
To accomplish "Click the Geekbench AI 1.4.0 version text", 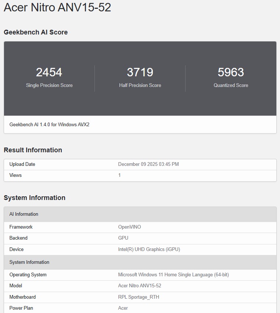I will click(49, 124).
